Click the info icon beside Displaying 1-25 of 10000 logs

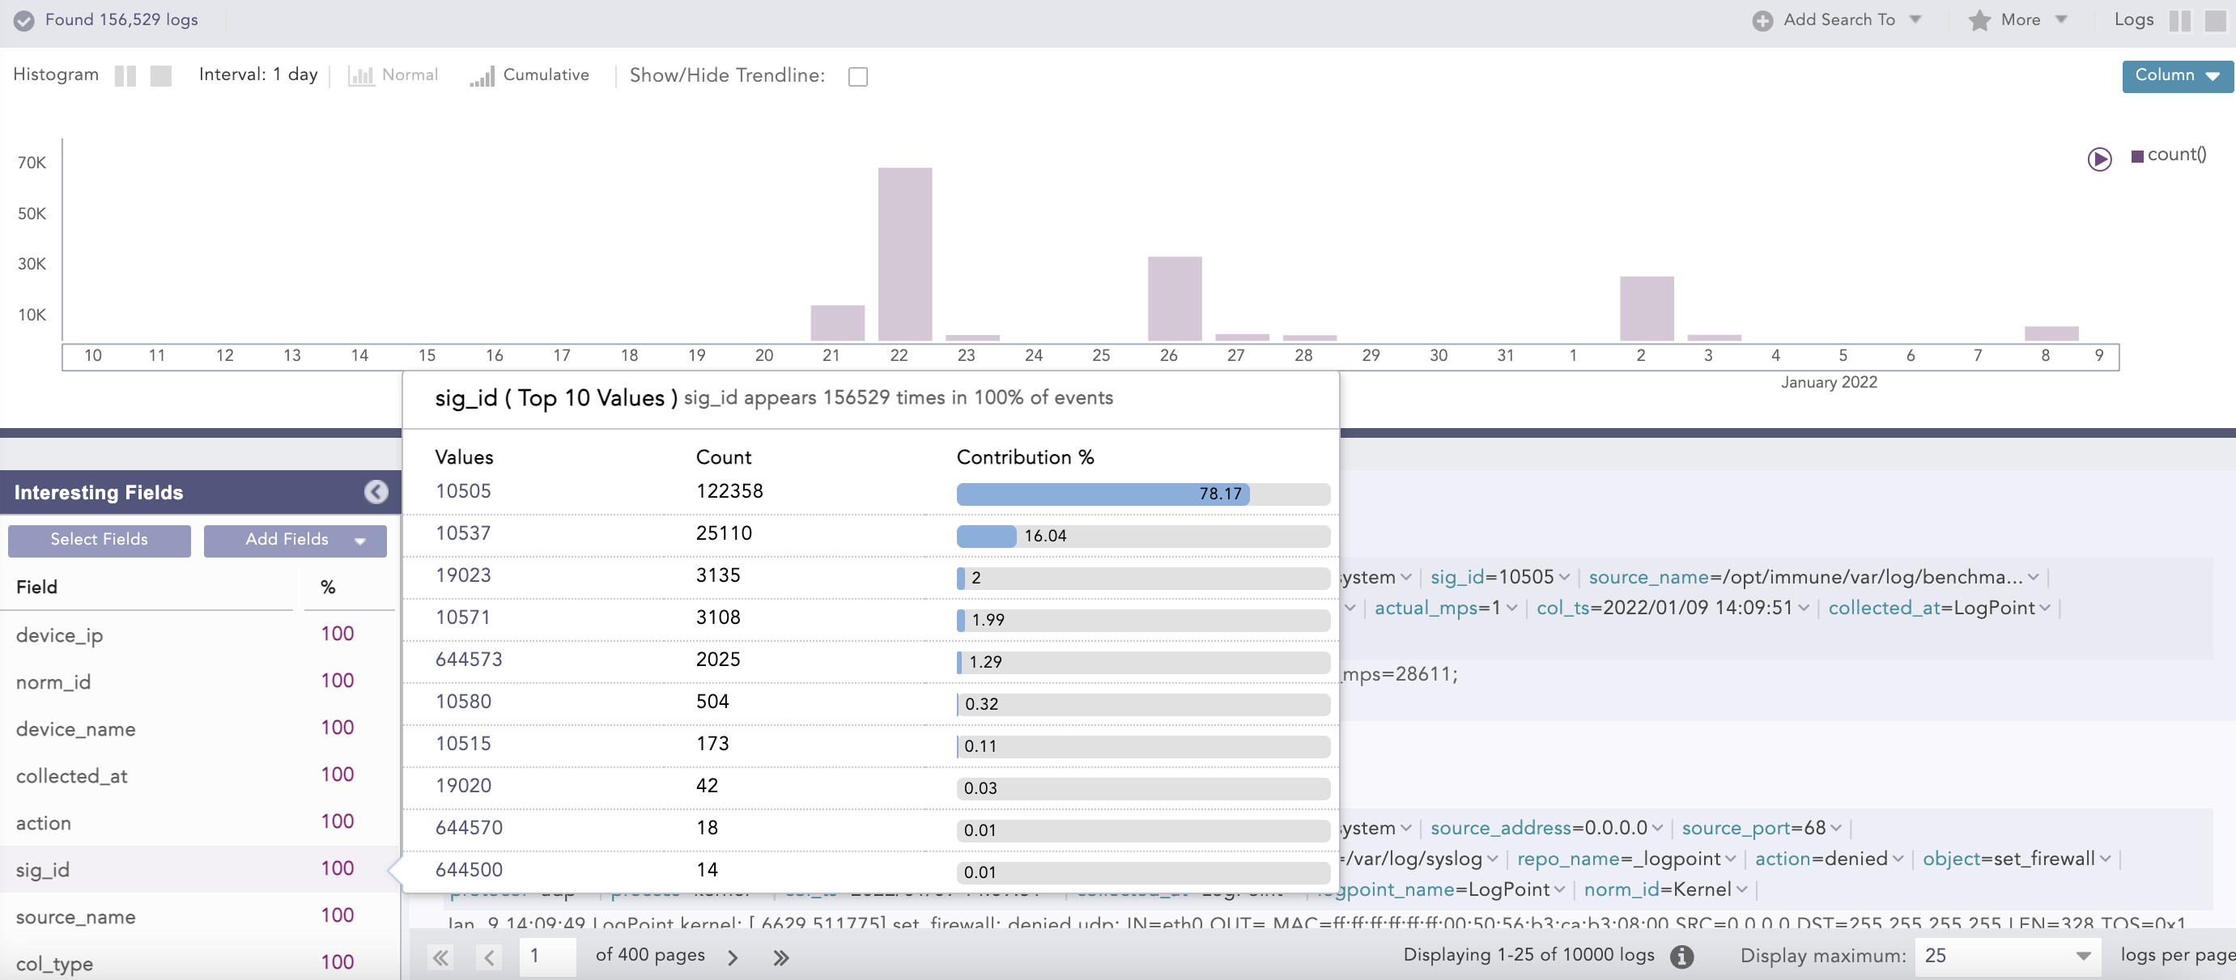[1681, 956]
